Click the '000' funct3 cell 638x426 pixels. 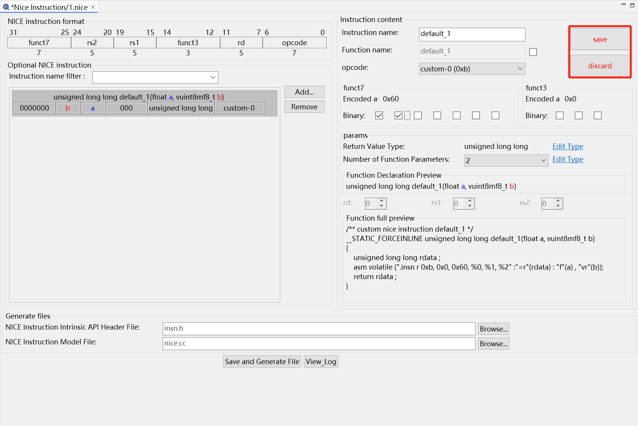tap(126, 108)
